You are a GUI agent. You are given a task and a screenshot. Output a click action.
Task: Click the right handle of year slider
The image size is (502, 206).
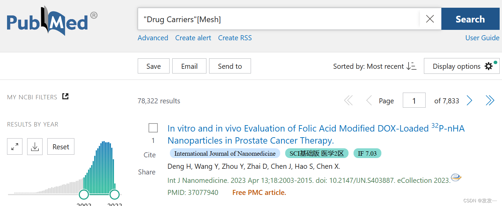click(x=115, y=194)
